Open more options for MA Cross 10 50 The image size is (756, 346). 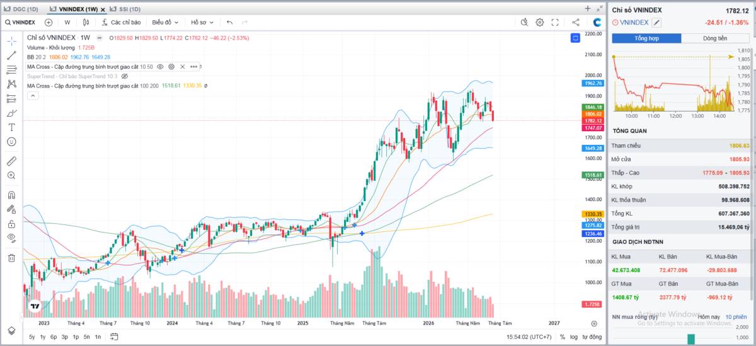click(194, 66)
